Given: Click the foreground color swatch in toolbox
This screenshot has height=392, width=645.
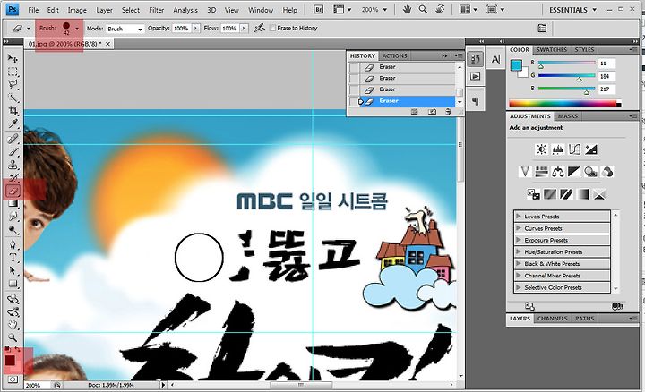Looking at the screenshot, I should 10,361.
